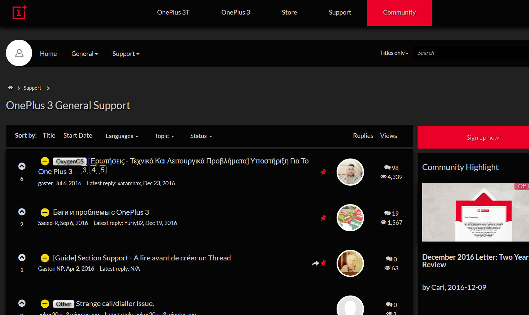This screenshot has height=315, width=529.
Task: Open the Topic filter dropdown
Action: tap(164, 136)
